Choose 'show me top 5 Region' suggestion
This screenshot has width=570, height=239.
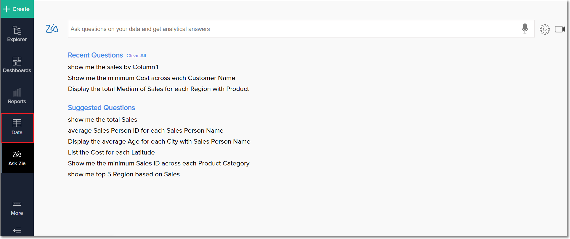click(x=123, y=174)
